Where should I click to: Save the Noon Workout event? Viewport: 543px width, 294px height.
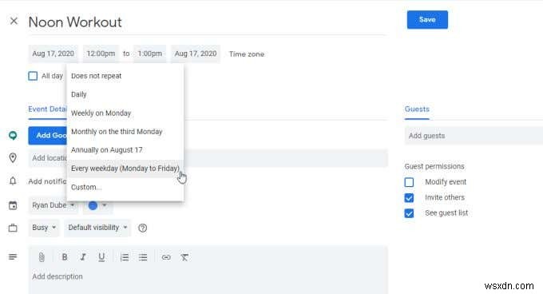click(427, 20)
